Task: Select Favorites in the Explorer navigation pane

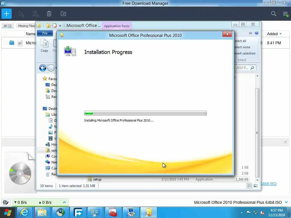Action: click(49, 79)
